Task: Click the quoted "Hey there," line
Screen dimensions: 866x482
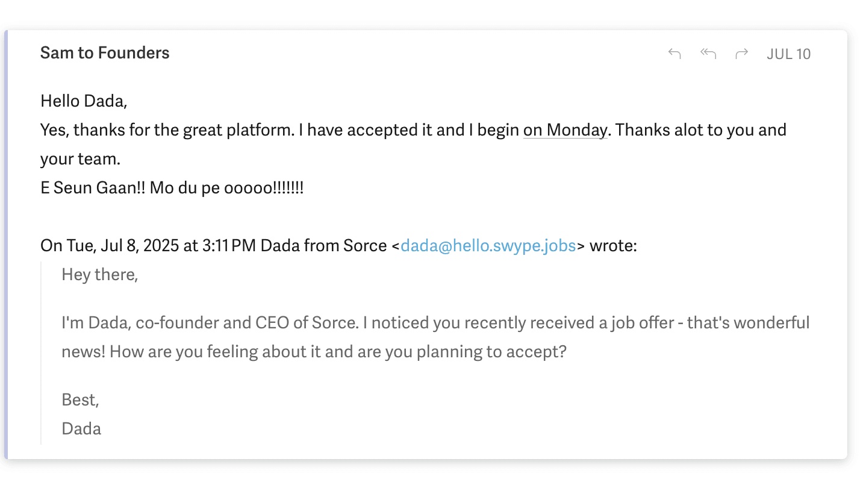Action: coord(100,275)
